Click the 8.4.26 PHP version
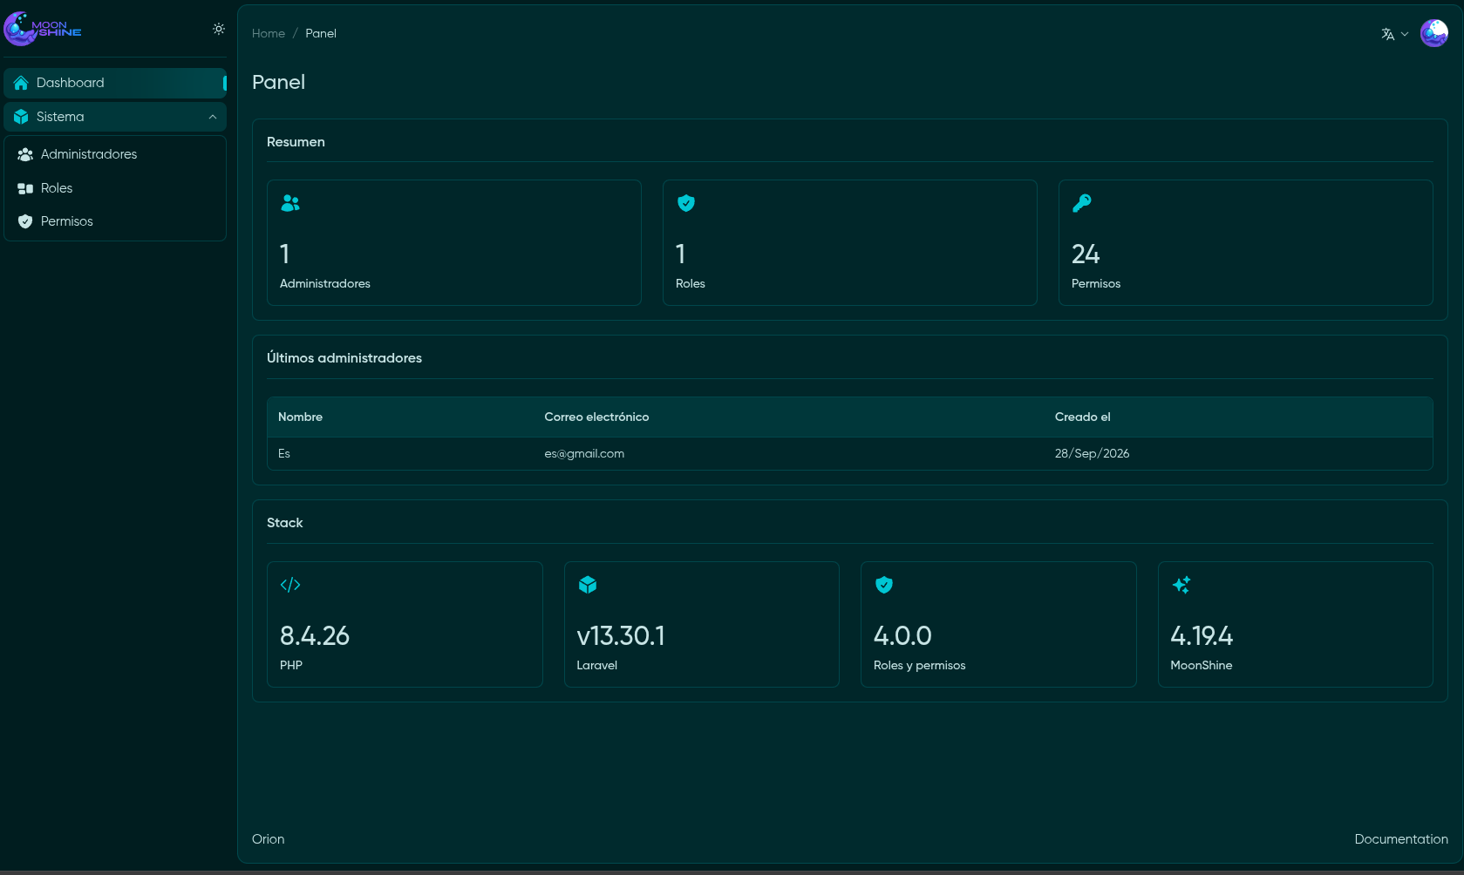The width and height of the screenshot is (1464, 875). point(315,636)
